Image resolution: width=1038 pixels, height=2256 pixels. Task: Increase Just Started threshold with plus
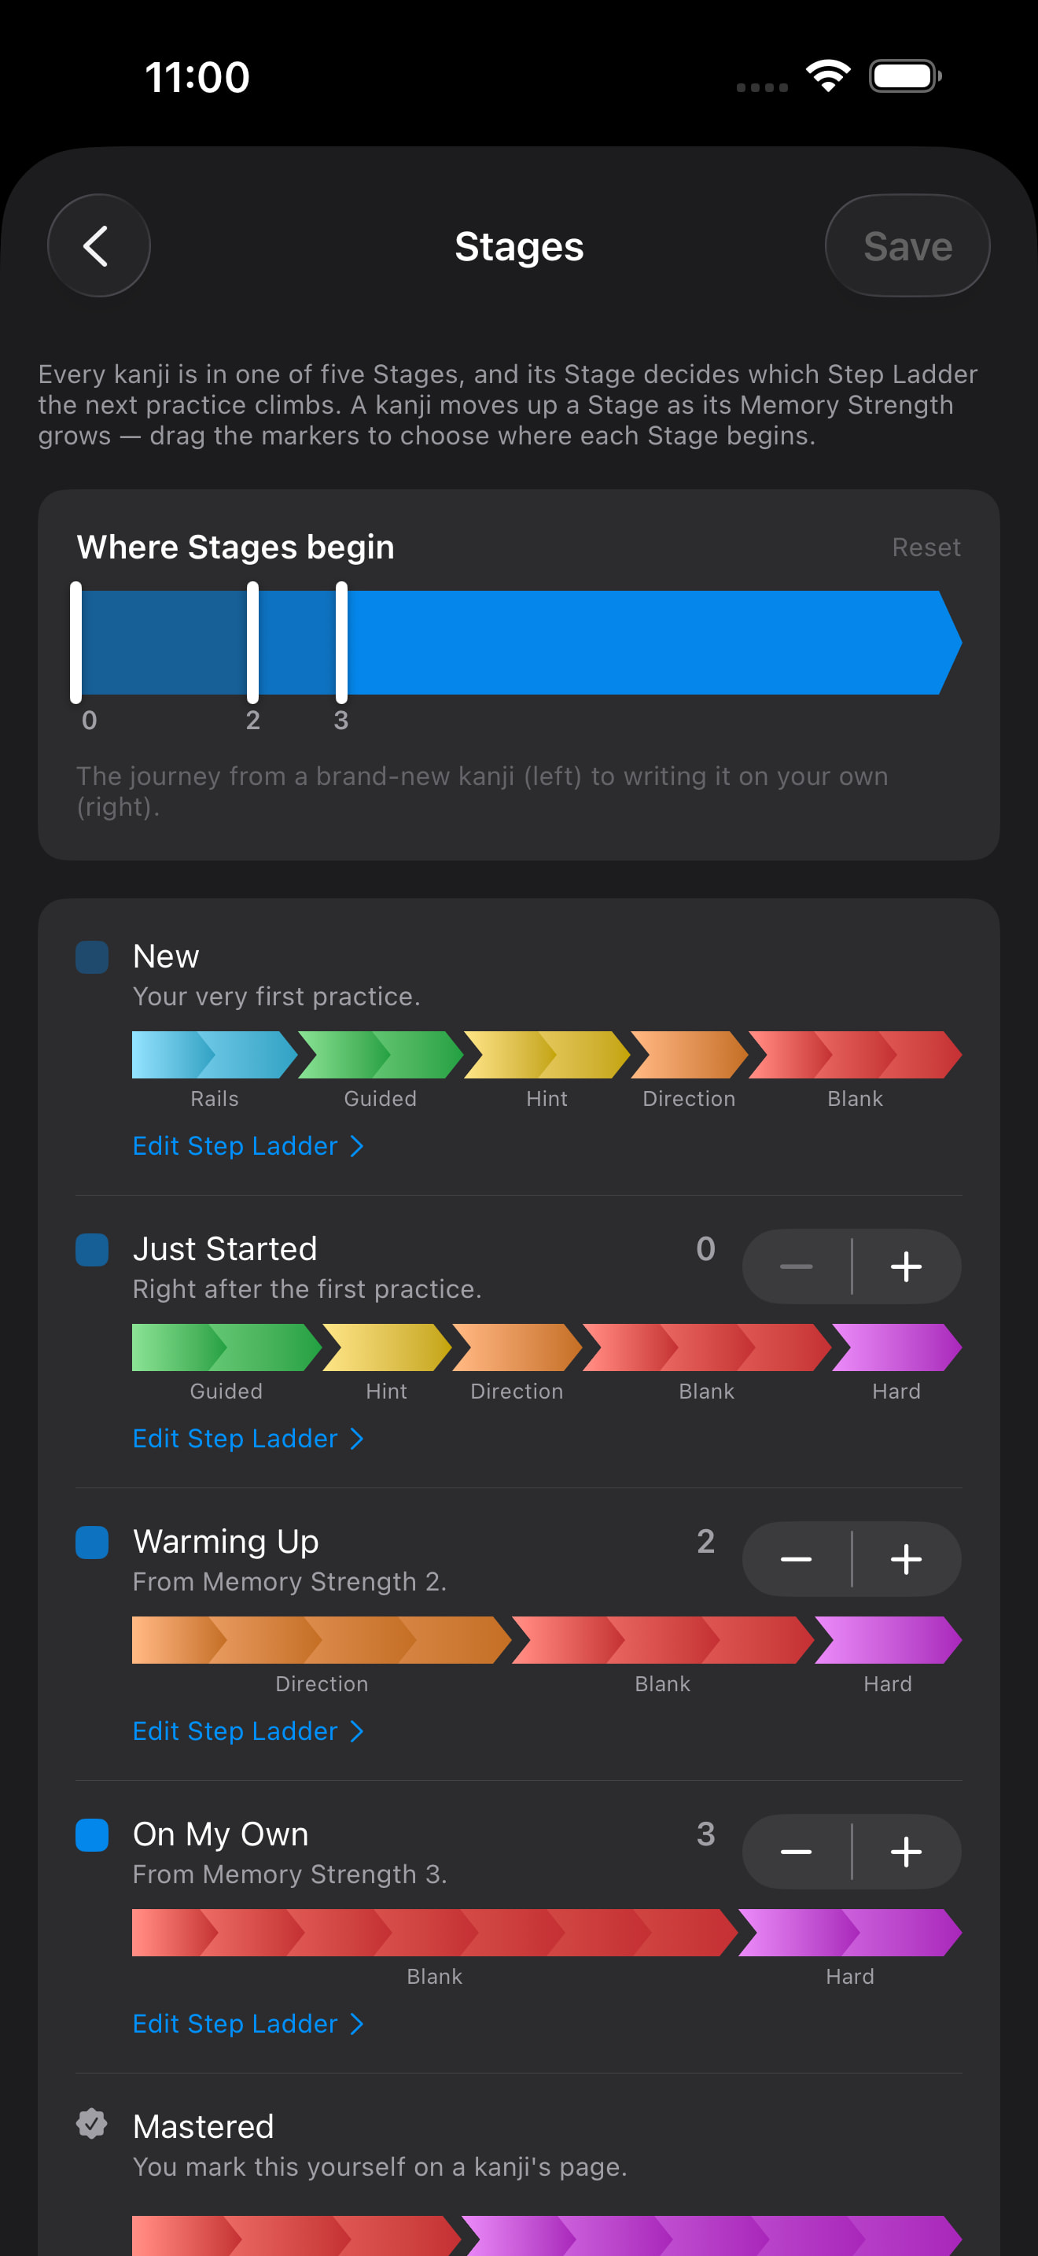[x=907, y=1266]
